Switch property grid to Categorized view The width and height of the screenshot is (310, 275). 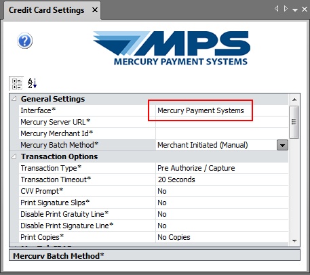pyautogui.click(x=17, y=83)
